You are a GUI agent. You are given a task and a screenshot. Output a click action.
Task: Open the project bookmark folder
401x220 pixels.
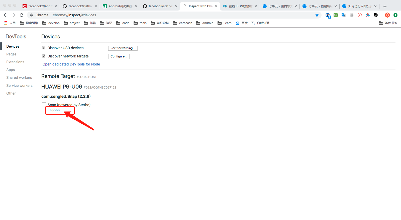coord(72,23)
